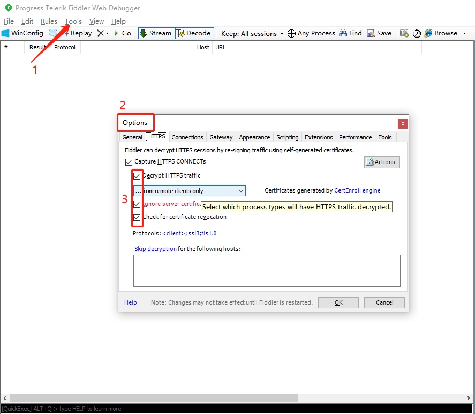Click inside the hosts list text box

click(267, 271)
